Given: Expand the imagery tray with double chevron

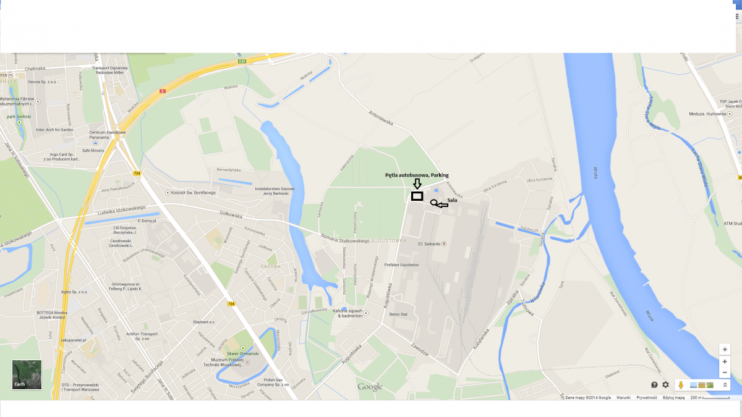Looking at the screenshot, I should (725, 385).
